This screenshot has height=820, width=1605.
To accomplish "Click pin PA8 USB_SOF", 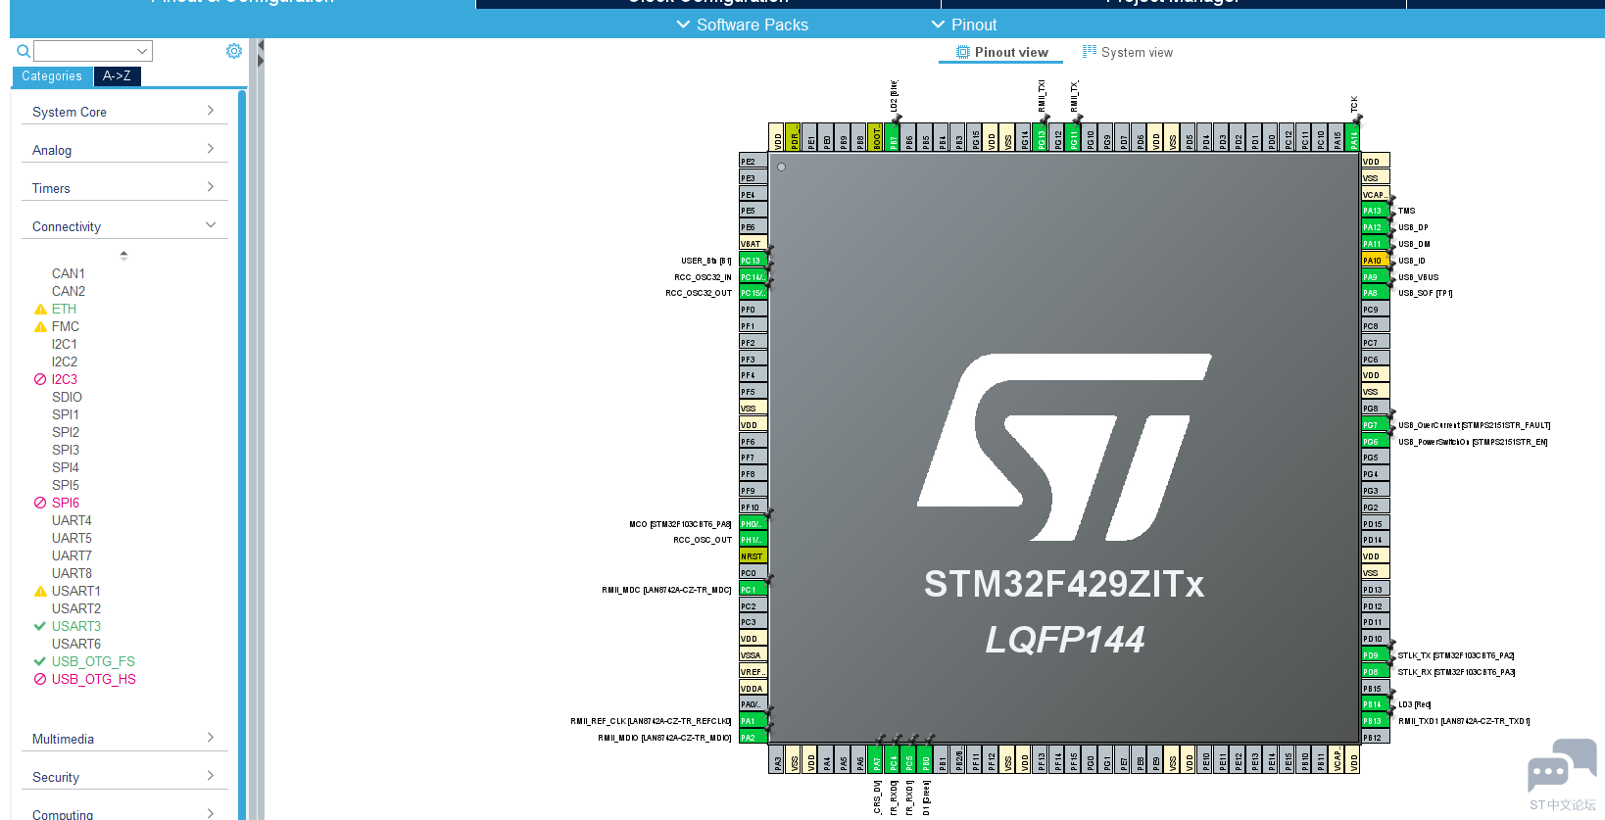I will [1375, 293].
